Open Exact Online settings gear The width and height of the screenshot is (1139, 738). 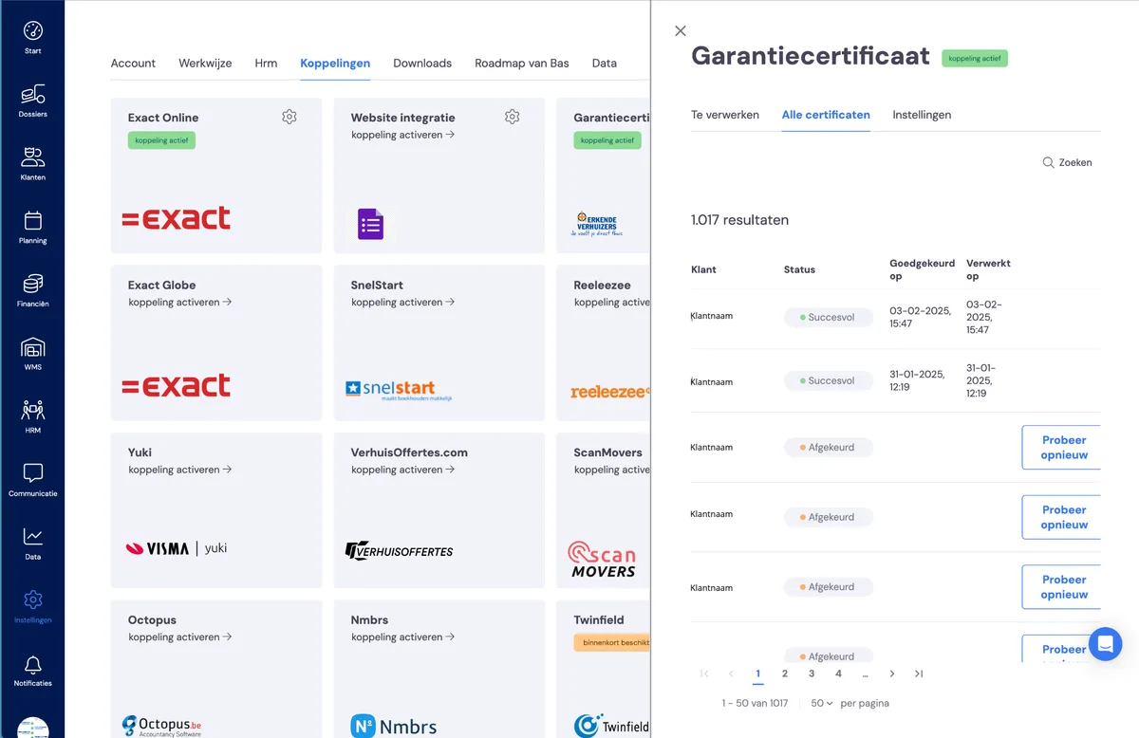coord(289,117)
